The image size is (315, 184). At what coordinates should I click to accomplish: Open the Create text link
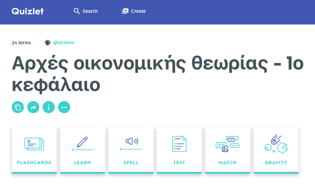(x=138, y=11)
